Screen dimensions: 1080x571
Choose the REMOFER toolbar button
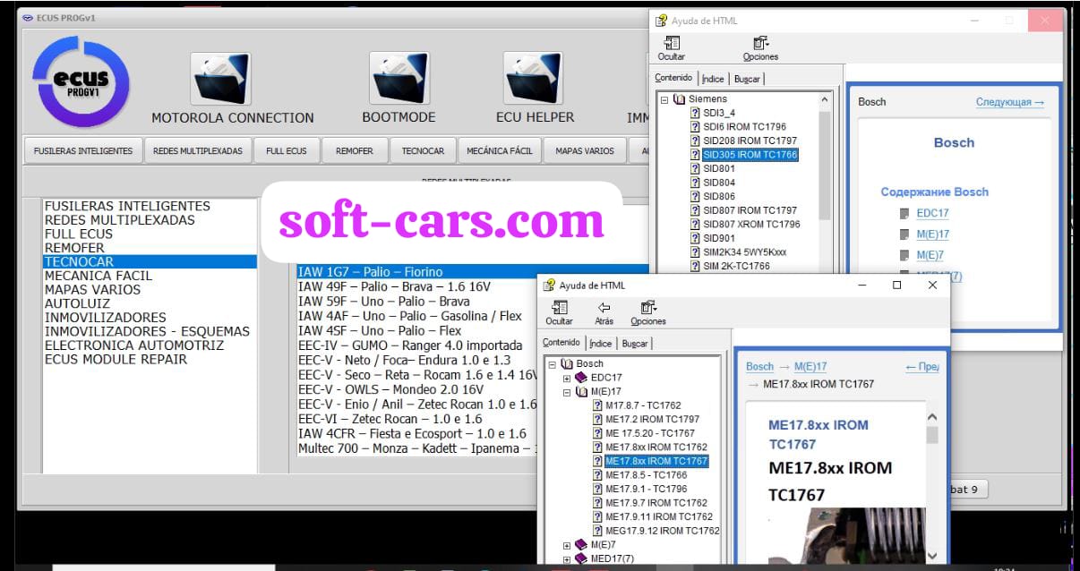[355, 151]
